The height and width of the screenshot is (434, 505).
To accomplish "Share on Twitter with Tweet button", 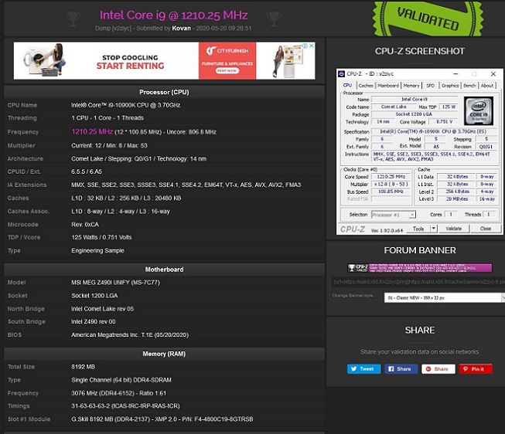I will (363, 369).
